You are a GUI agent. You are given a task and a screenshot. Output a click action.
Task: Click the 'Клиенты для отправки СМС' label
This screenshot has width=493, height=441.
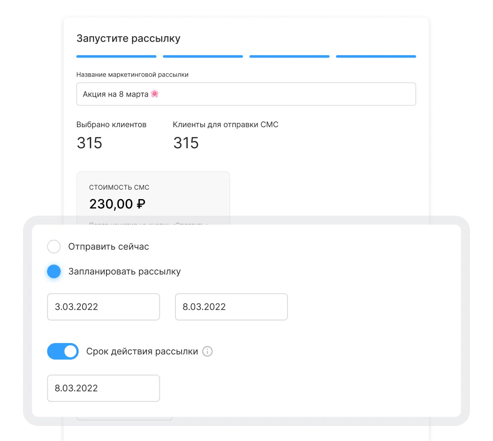click(x=226, y=125)
